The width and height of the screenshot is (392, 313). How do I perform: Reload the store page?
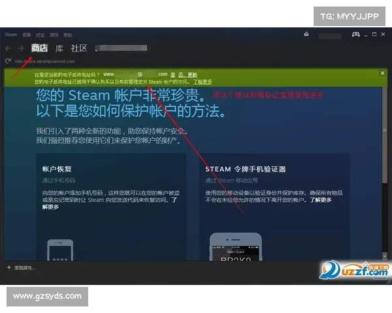point(8,61)
